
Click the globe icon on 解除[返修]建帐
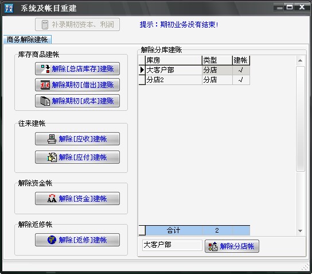coord(52,240)
